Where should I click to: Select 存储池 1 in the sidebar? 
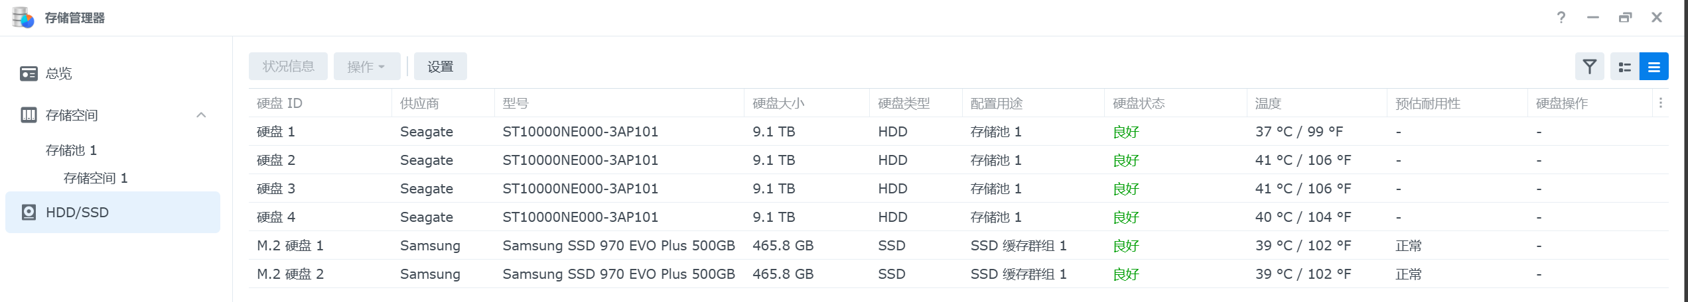coord(71,150)
